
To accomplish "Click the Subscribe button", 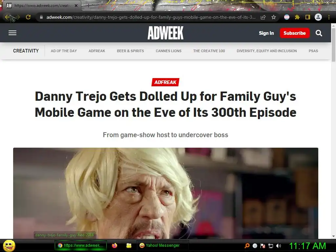I will coord(295,33).
